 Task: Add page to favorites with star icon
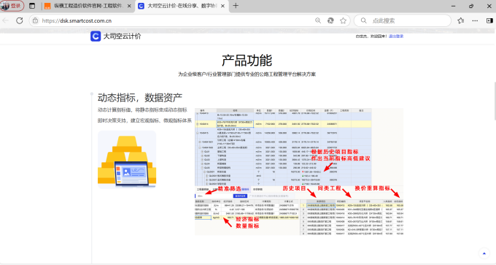pyautogui.click(x=343, y=20)
